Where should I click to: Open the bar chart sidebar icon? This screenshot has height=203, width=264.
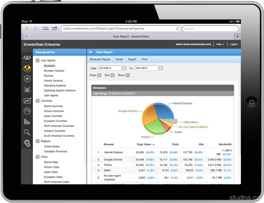[x=27, y=122]
